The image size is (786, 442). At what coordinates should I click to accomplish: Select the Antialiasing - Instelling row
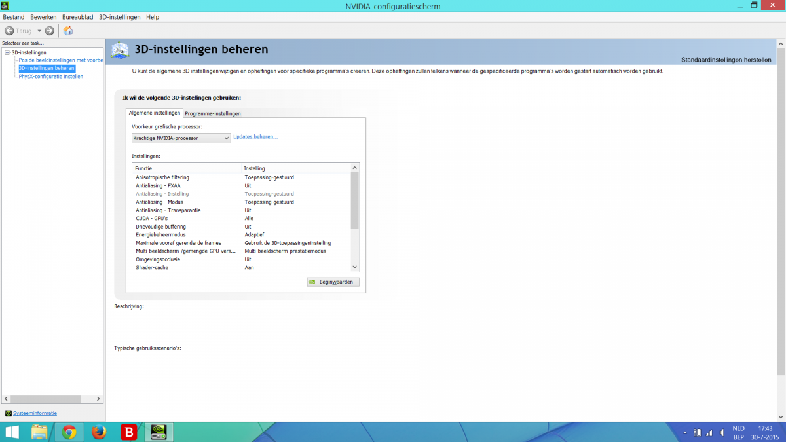241,194
